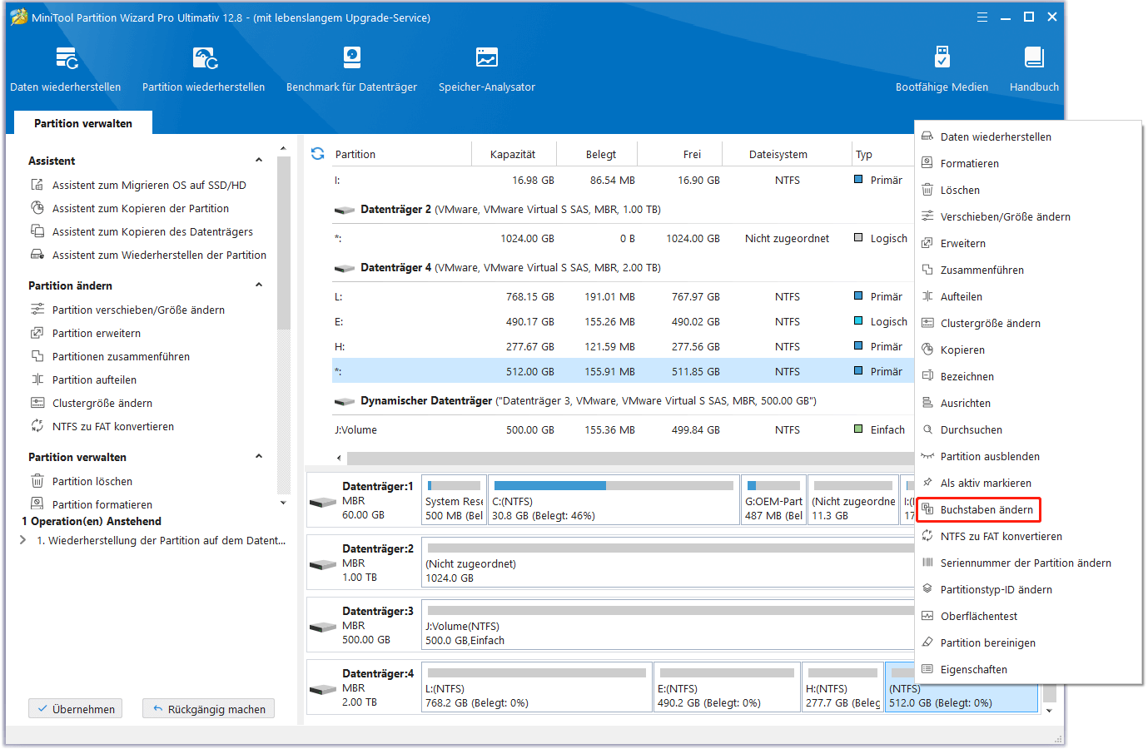Image resolution: width=1148 pixels, height=749 pixels.
Task: Click the disk map scroll-down arrow
Action: coord(1049,711)
